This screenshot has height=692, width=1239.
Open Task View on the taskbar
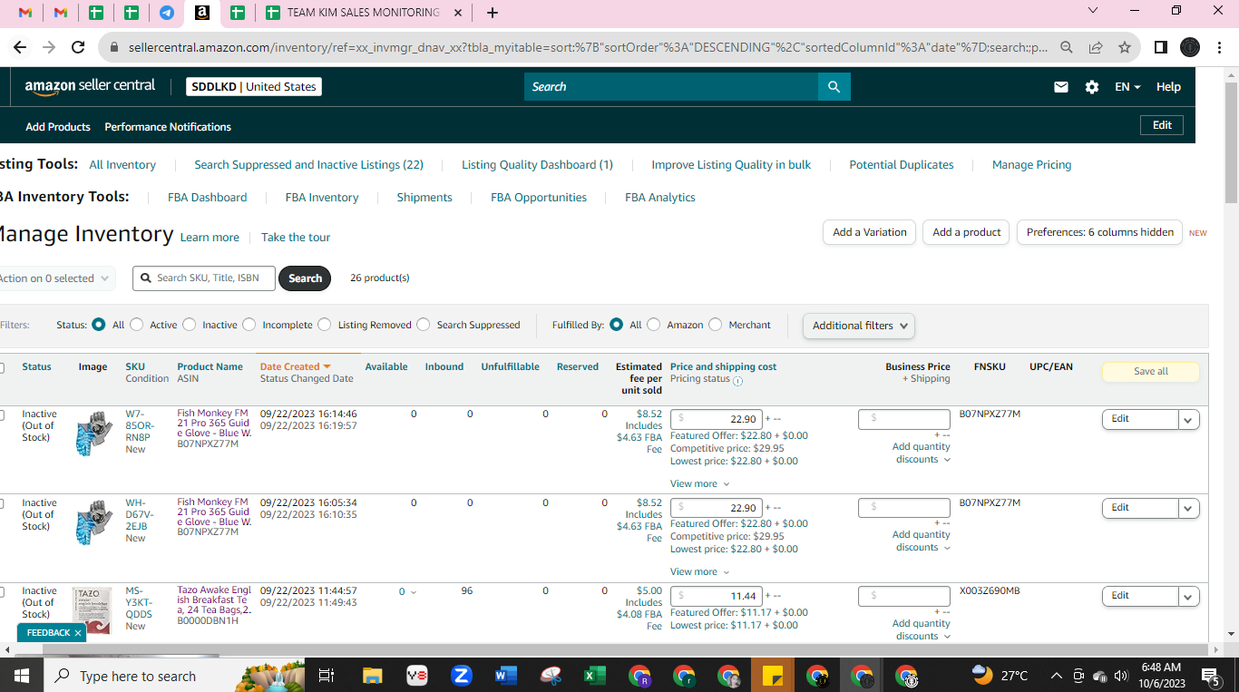click(327, 676)
